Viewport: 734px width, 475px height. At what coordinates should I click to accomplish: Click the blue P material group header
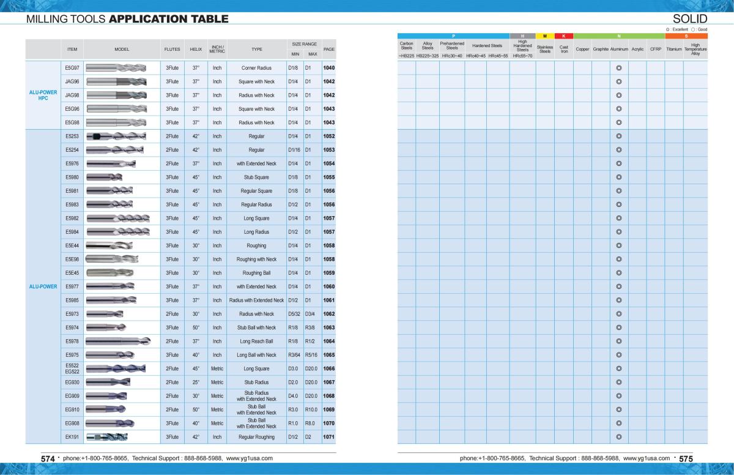coord(453,36)
